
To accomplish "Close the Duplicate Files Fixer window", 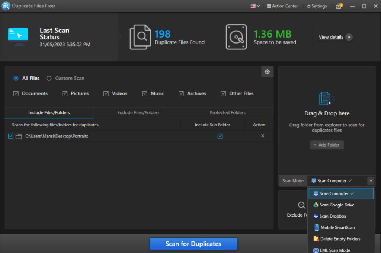I will tap(375, 6).
